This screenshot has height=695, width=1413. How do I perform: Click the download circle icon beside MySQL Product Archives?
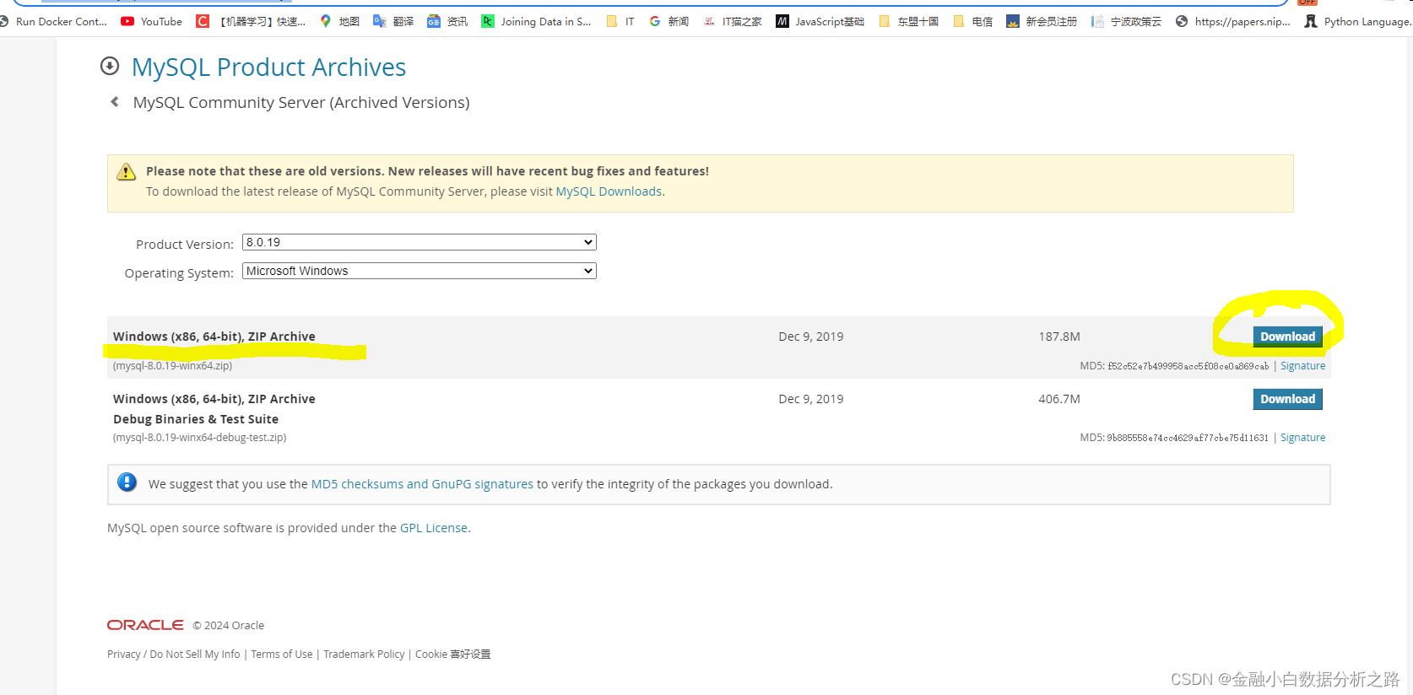click(x=110, y=66)
